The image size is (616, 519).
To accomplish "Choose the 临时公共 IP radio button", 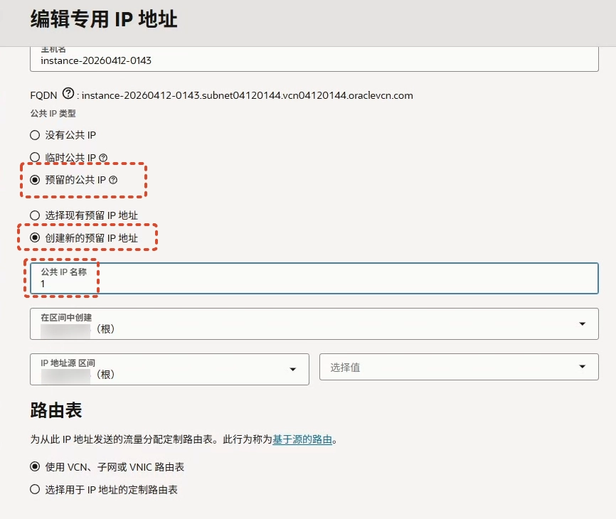I will 35,157.
